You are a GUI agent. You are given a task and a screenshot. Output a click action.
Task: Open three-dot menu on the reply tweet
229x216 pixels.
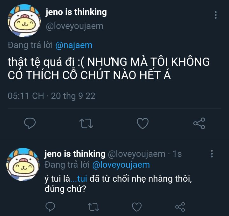click(212, 154)
